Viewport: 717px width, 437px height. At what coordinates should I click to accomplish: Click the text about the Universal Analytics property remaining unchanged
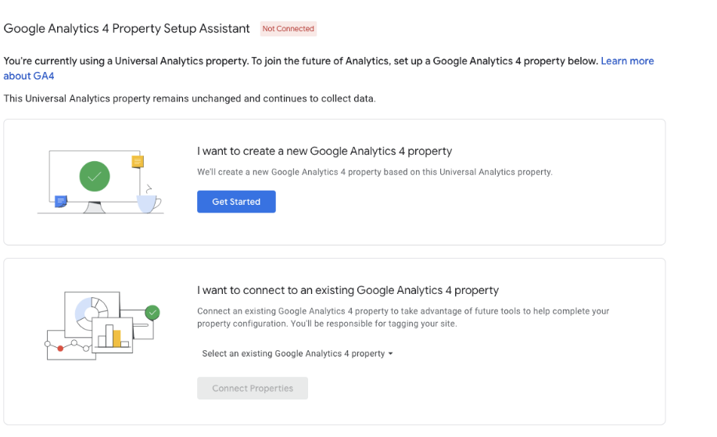click(190, 99)
